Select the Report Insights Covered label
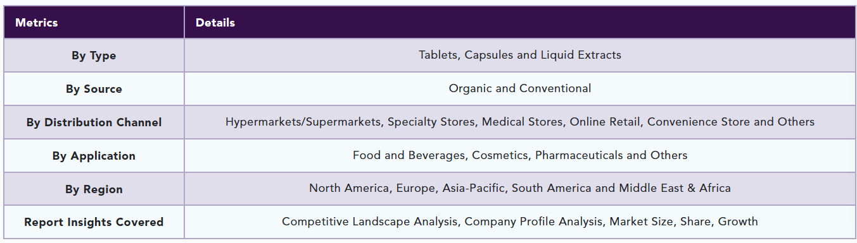This screenshot has width=857, height=243. (x=94, y=222)
